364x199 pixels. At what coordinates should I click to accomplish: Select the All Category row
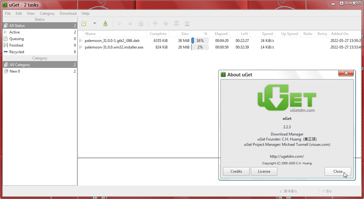[x=40, y=64]
